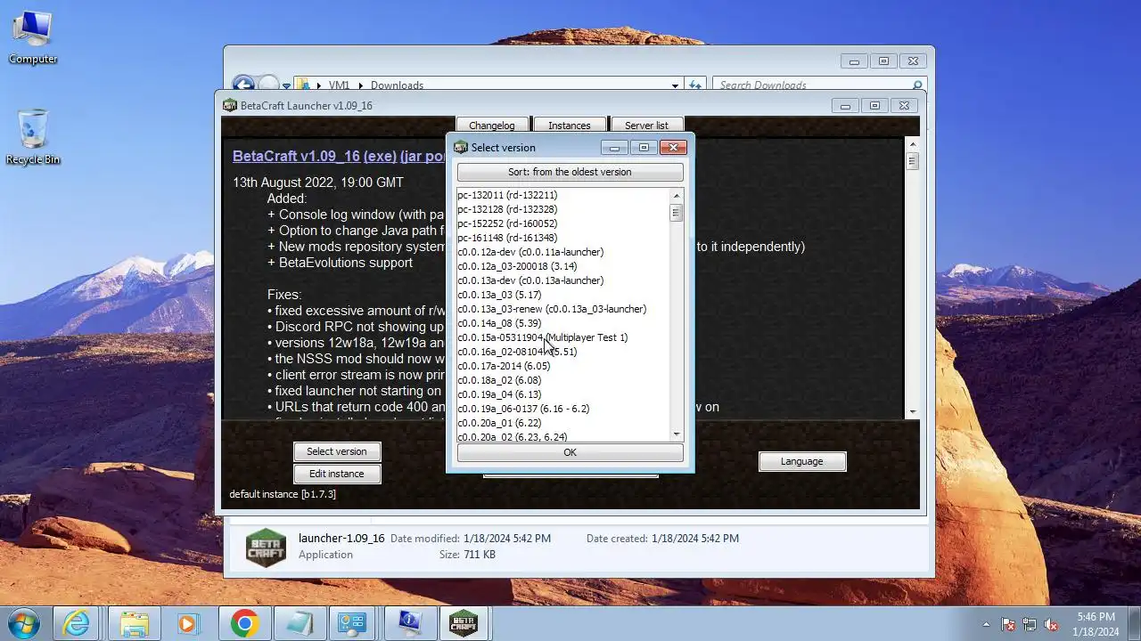Click the clock in system tray
The width and height of the screenshot is (1141, 641).
pyautogui.click(x=1096, y=624)
